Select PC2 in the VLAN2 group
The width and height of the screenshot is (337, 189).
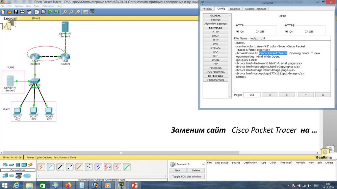click(x=49, y=111)
